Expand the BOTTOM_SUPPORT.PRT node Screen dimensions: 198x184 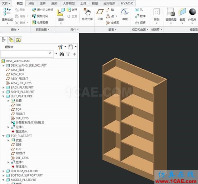point(4,175)
